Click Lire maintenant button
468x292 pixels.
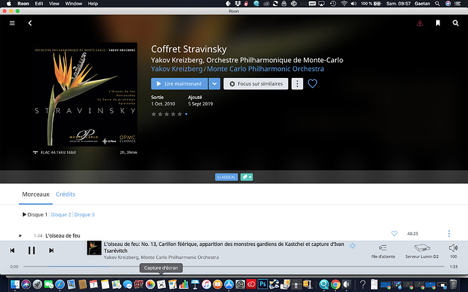click(x=179, y=84)
